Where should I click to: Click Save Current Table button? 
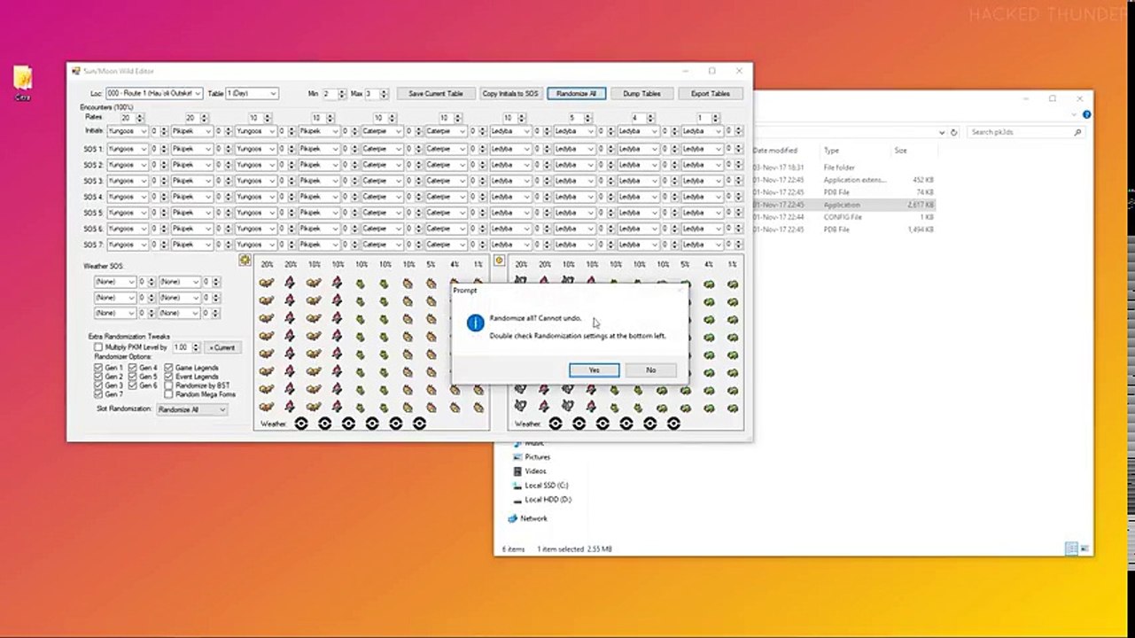pos(436,93)
